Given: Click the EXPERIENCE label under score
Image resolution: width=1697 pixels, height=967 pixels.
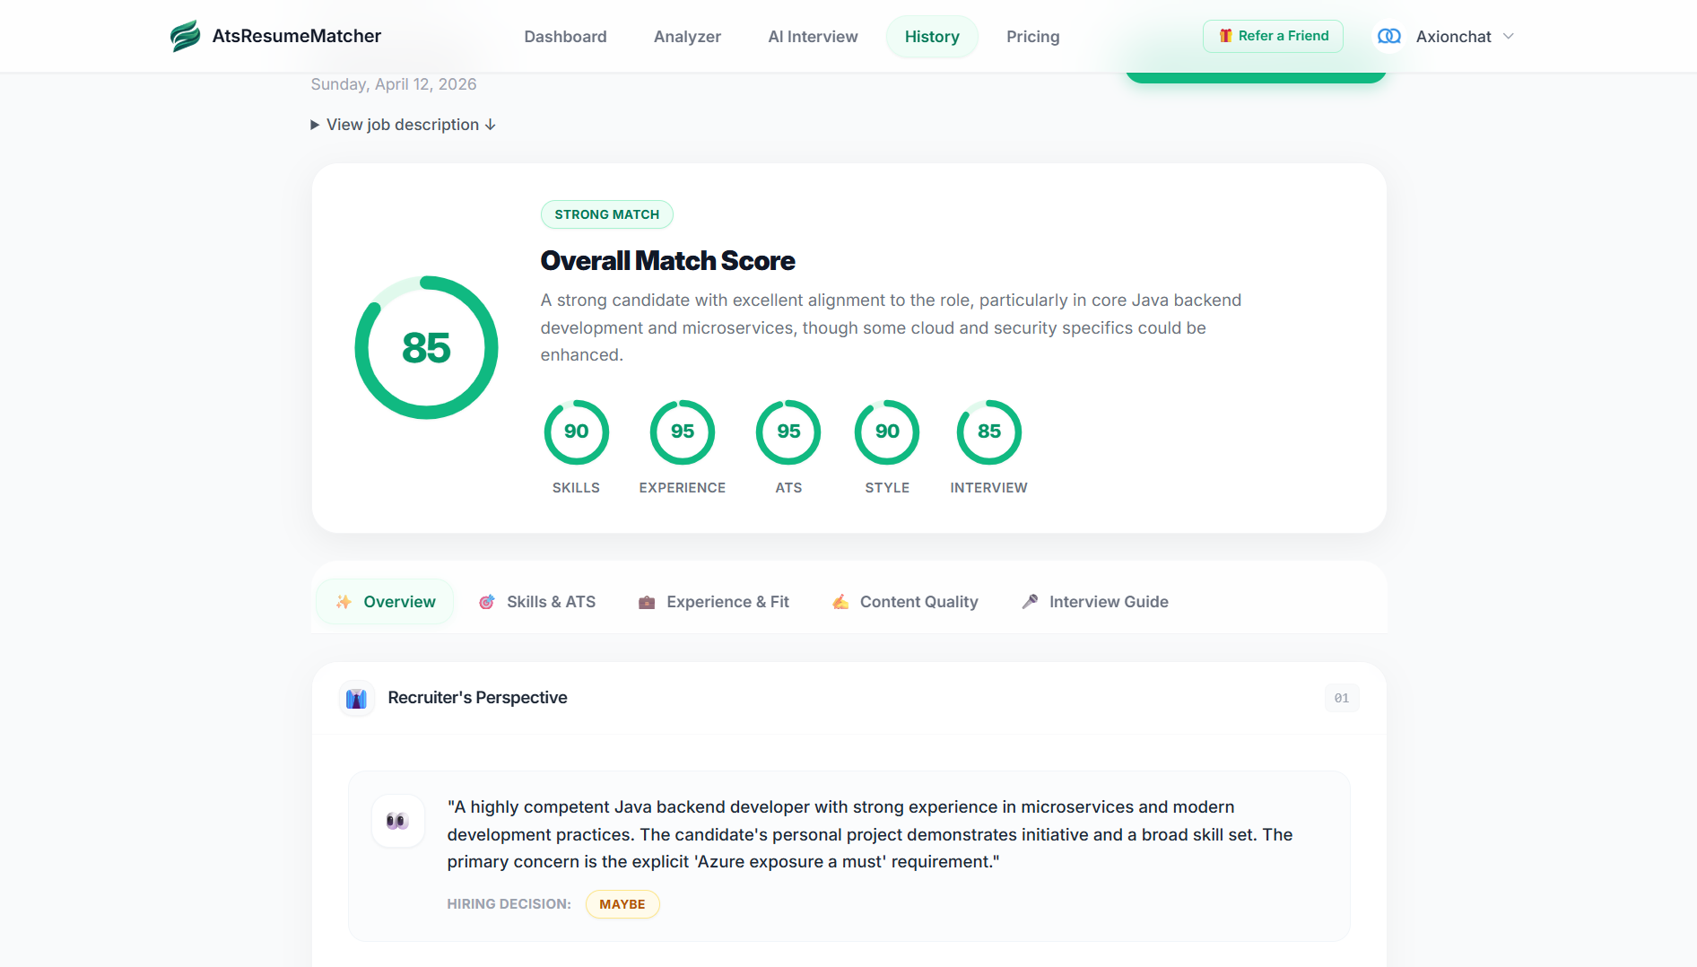Looking at the screenshot, I should [682, 488].
